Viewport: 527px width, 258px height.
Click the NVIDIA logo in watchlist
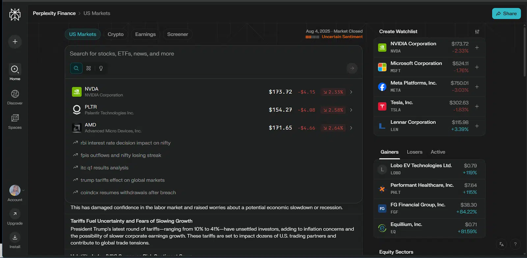point(382,47)
